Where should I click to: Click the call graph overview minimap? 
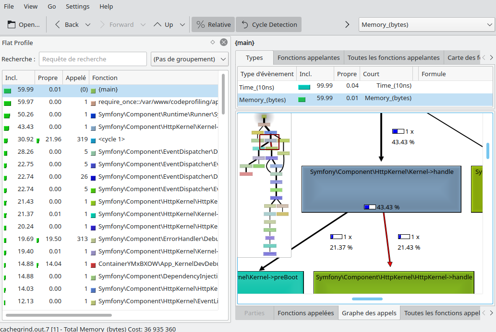(264, 185)
